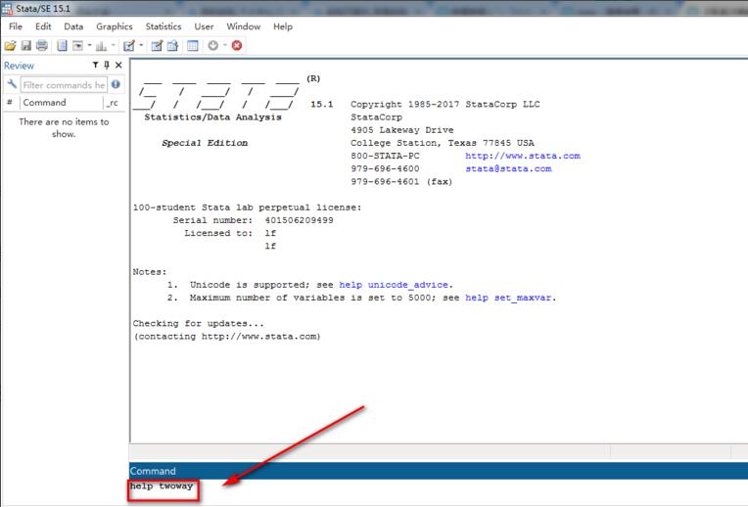Click the Print icon in toolbar
Screen dimensions: 748x507
(42, 46)
